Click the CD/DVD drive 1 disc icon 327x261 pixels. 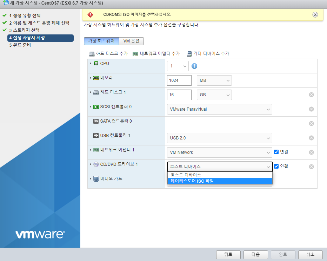pyautogui.click(x=96, y=164)
